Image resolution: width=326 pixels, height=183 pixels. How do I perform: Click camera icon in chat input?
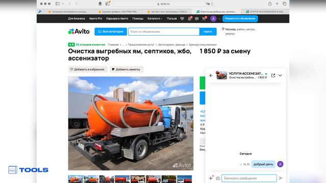218,178
